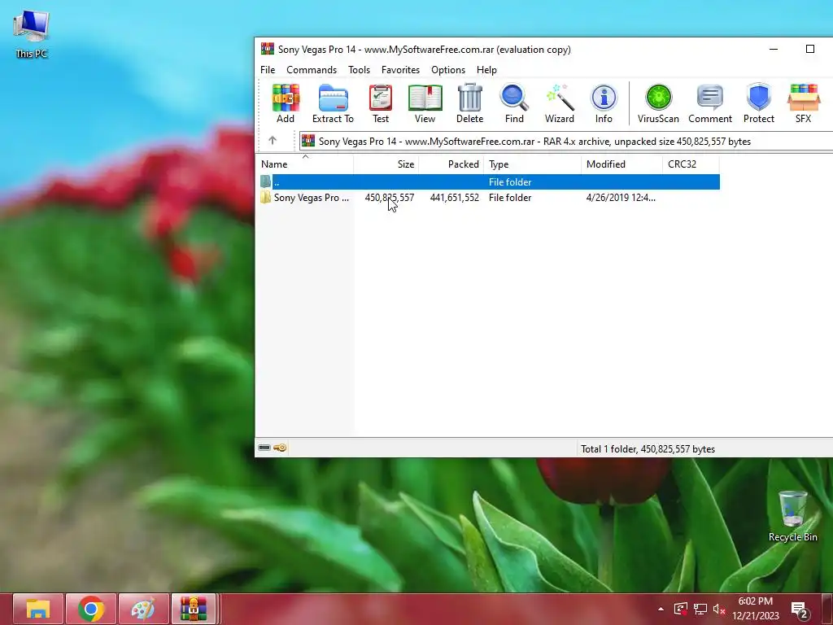Click the 441,651,552 packed cell

tap(454, 198)
